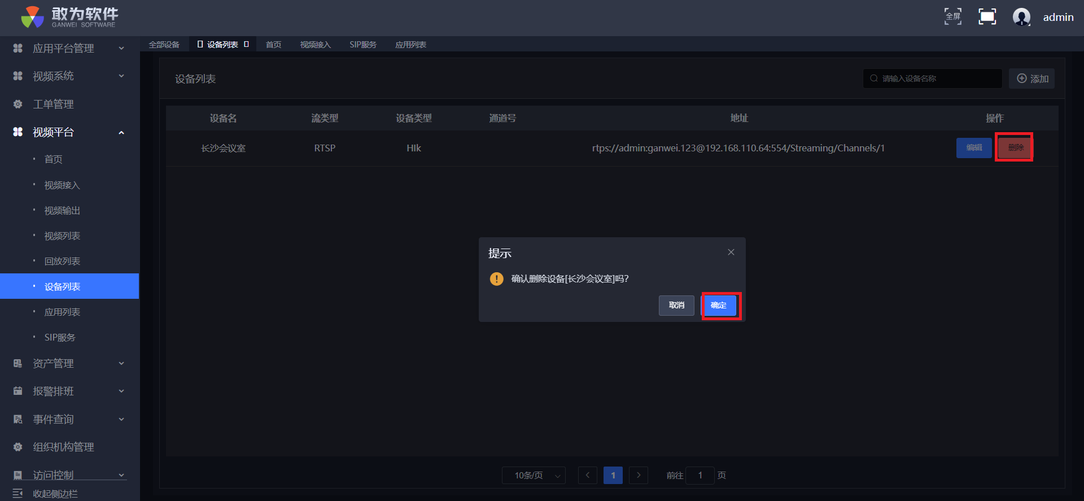Open the SIP服务 tab
This screenshot has width=1084, height=501.
[363, 45]
